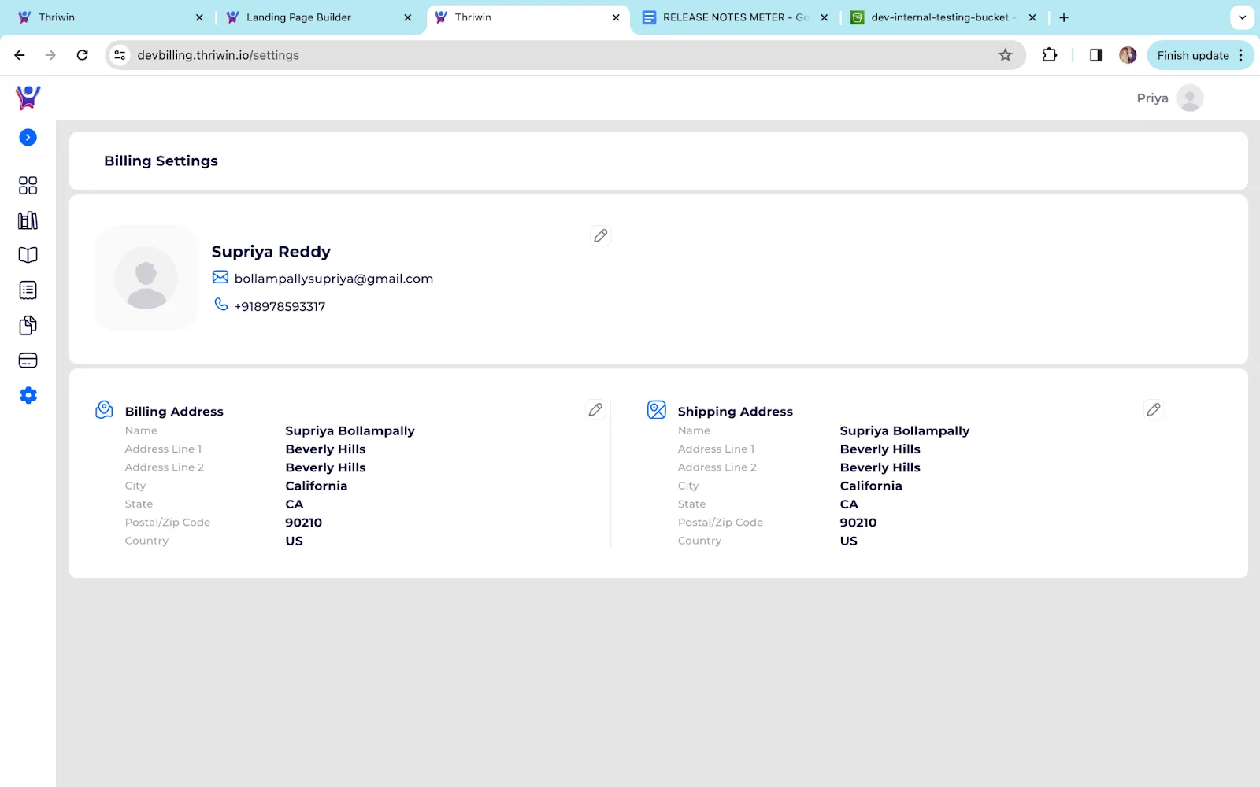The image size is (1260, 787).
Task: Open the dashboard grid icon in sidebar
Action: coord(28,186)
